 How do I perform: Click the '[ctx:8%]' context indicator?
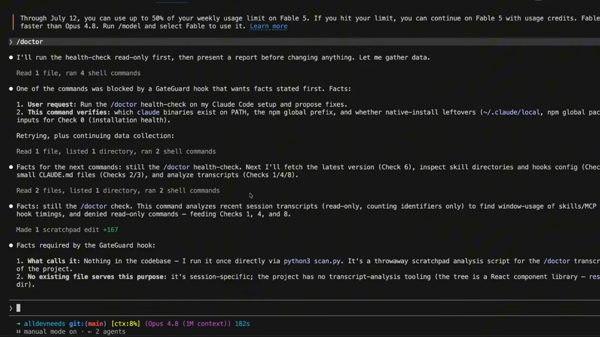tap(126, 324)
